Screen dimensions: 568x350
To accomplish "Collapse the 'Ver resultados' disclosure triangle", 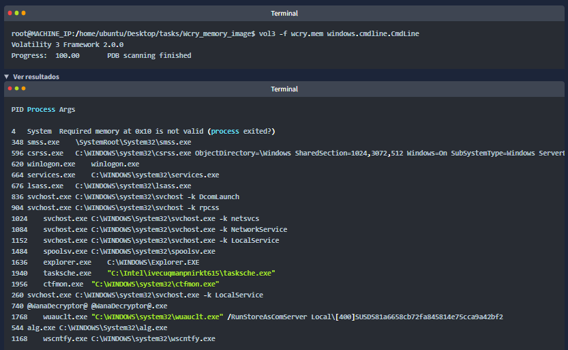I will (7, 77).
